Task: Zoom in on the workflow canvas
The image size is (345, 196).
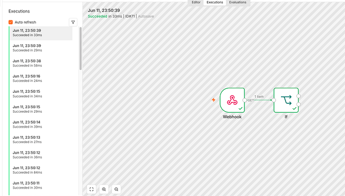Action: (104, 189)
